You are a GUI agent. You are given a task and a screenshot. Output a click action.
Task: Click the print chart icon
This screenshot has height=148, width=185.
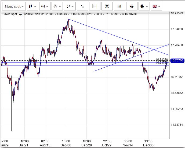[x=132, y=6]
